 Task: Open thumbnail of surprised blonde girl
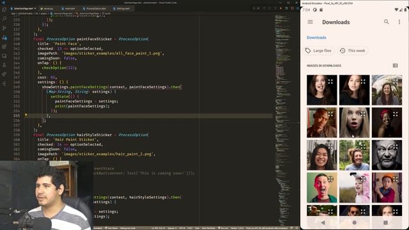pyautogui.click(x=354, y=123)
